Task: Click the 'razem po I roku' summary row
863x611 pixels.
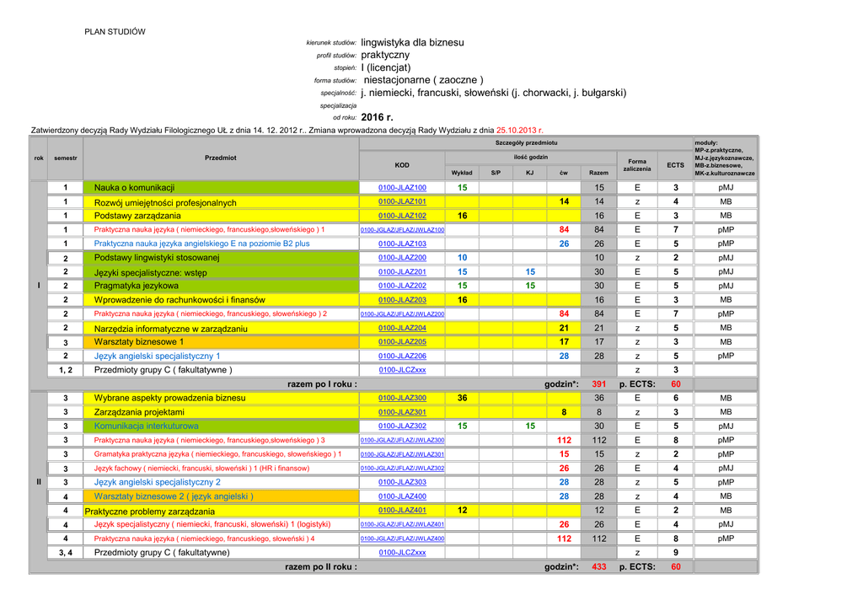Action: pyautogui.click(x=322, y=384)
